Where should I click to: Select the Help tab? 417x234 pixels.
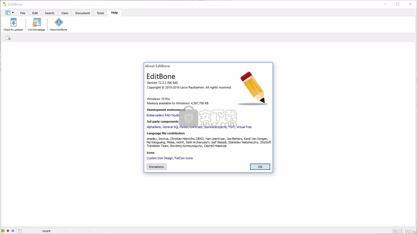click(115, 13)
